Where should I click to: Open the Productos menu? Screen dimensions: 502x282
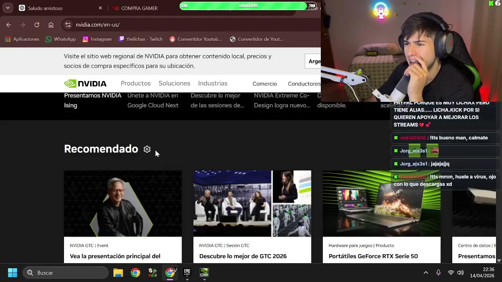click(136, 83)
